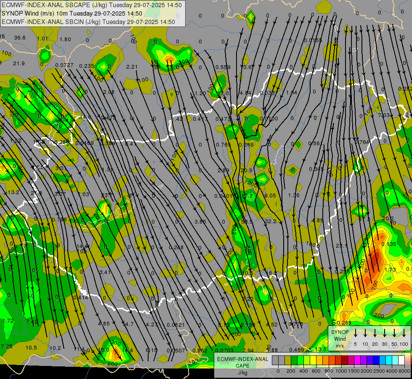Click the map value '1.72'
This screenshot has width=412, height=379.
(x=8, y=320)
